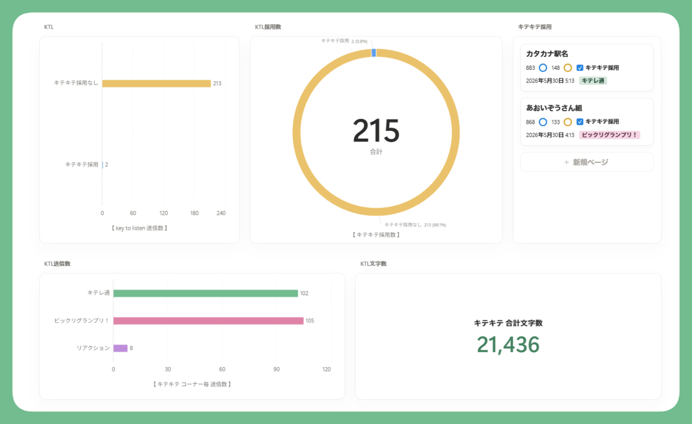Click the 883 value in カタカナ駅名 card
This screenshot has height=424, width=692.
531,68
